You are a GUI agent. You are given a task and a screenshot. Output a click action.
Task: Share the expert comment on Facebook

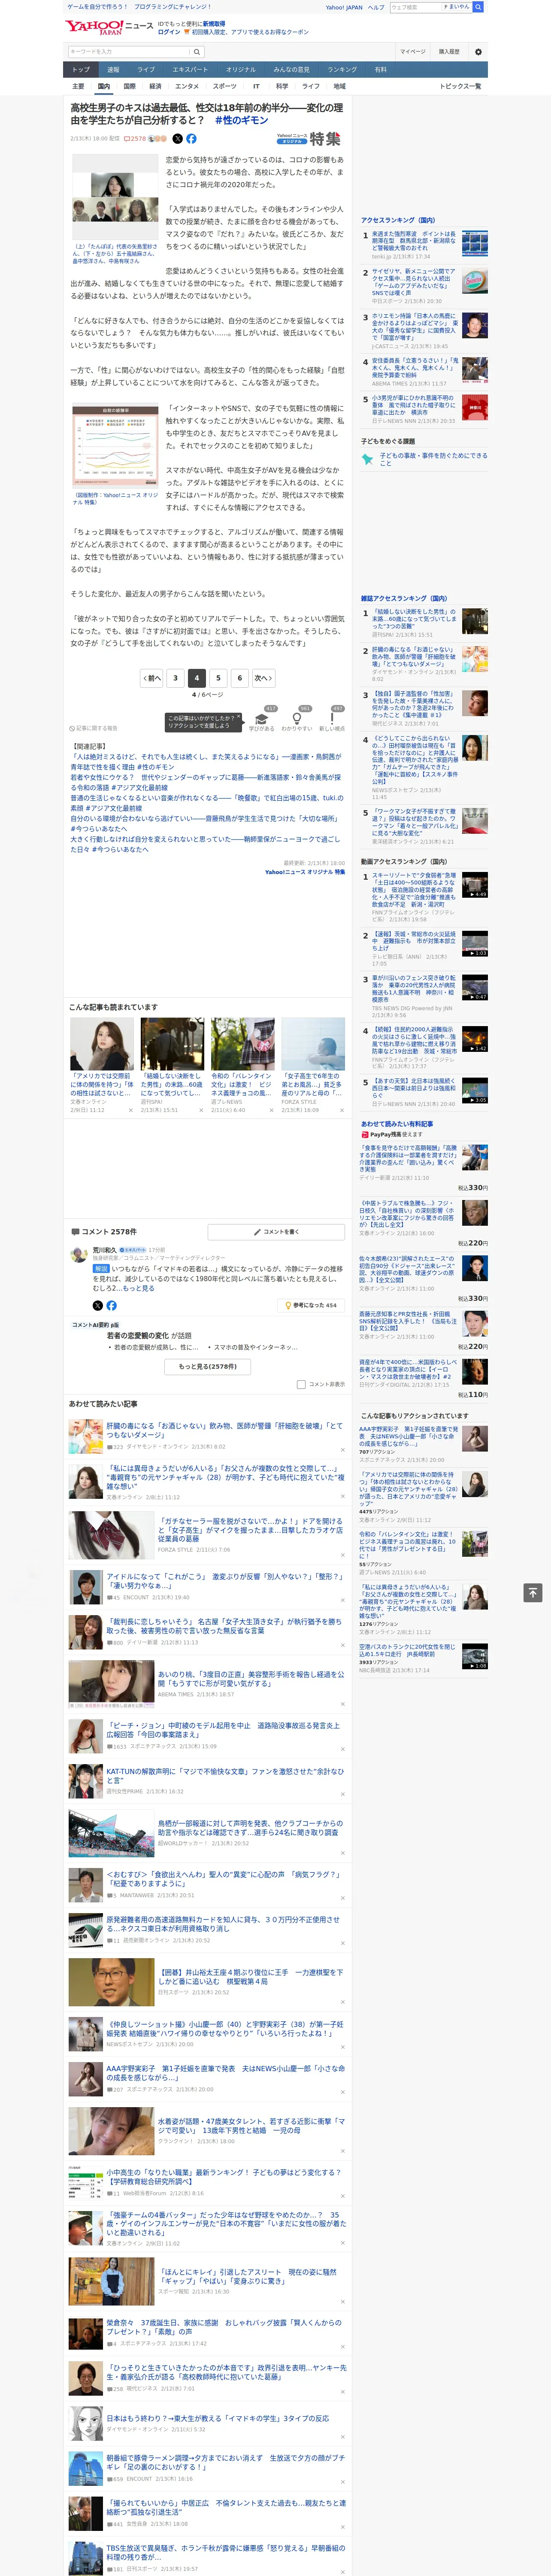point(111,1305)
